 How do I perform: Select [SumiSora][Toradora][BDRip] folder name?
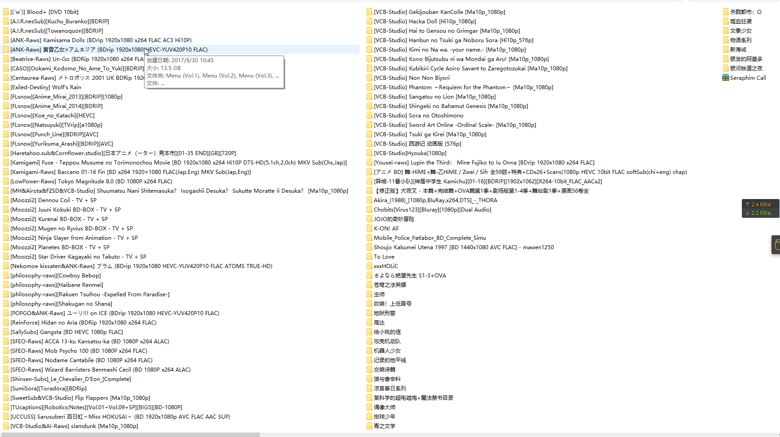48,389
